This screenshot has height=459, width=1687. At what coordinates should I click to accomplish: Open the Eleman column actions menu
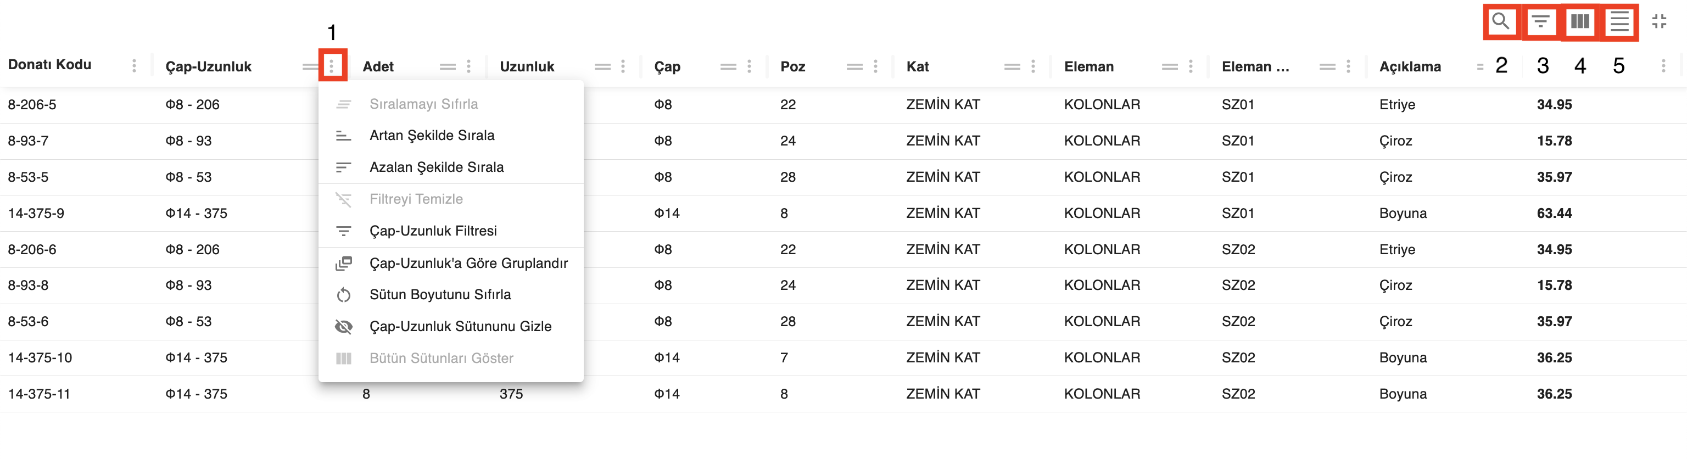point(1191,66)
